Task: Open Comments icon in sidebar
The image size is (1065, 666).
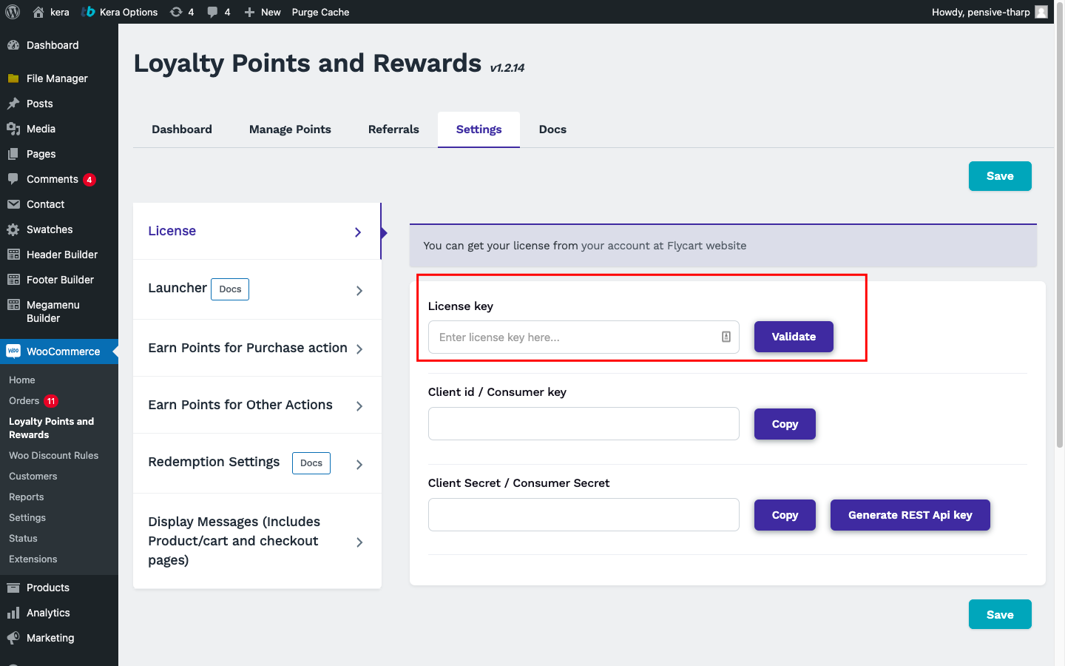Action: coord(13,179)
